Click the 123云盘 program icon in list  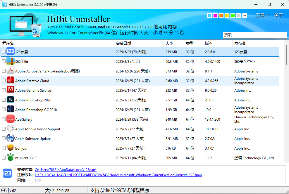coord(10,51)
